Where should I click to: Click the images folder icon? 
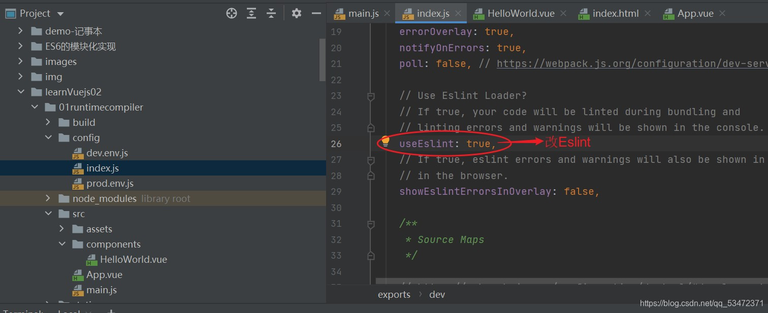tap(37, 61)
